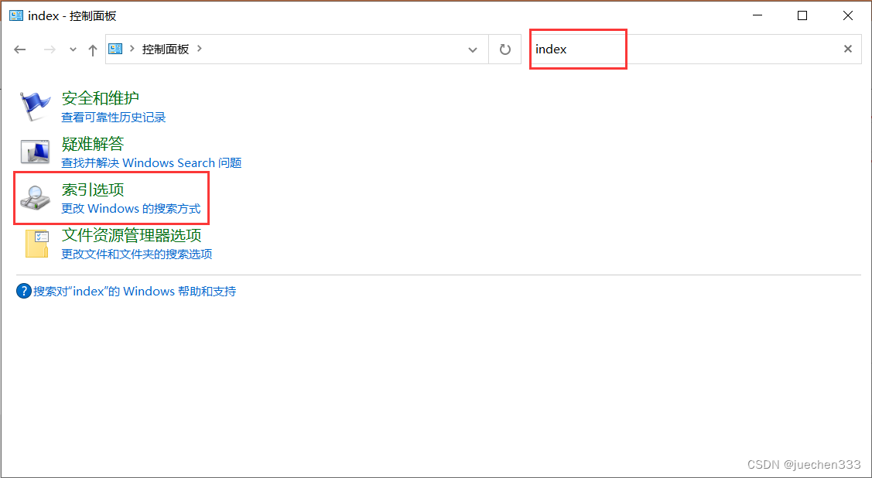Expand the chevron after 控制面板 breadcrumb
Viewport: 872px width, 478px height.
(200, 49)
